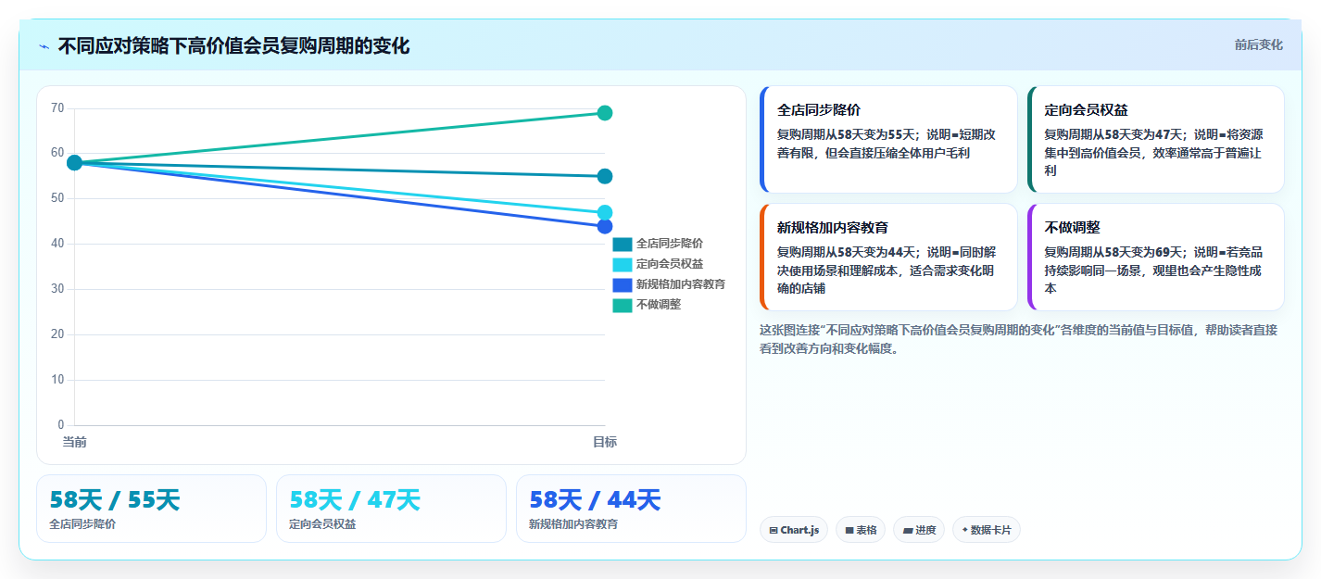1321x579 pixels.
Task: Click the sparkle icon in 数据卡片 tag
Action: 965,531
